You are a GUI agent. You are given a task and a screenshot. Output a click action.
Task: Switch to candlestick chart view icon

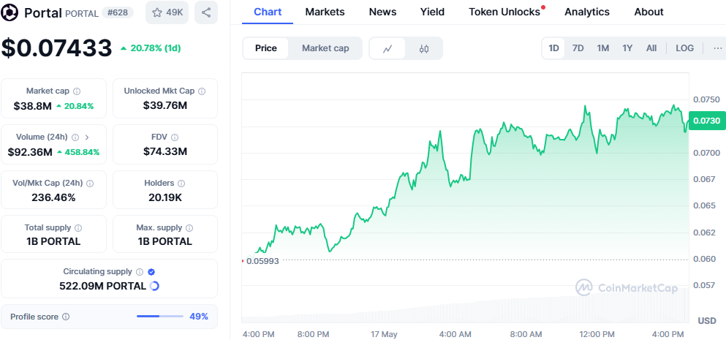click(423, 49)
